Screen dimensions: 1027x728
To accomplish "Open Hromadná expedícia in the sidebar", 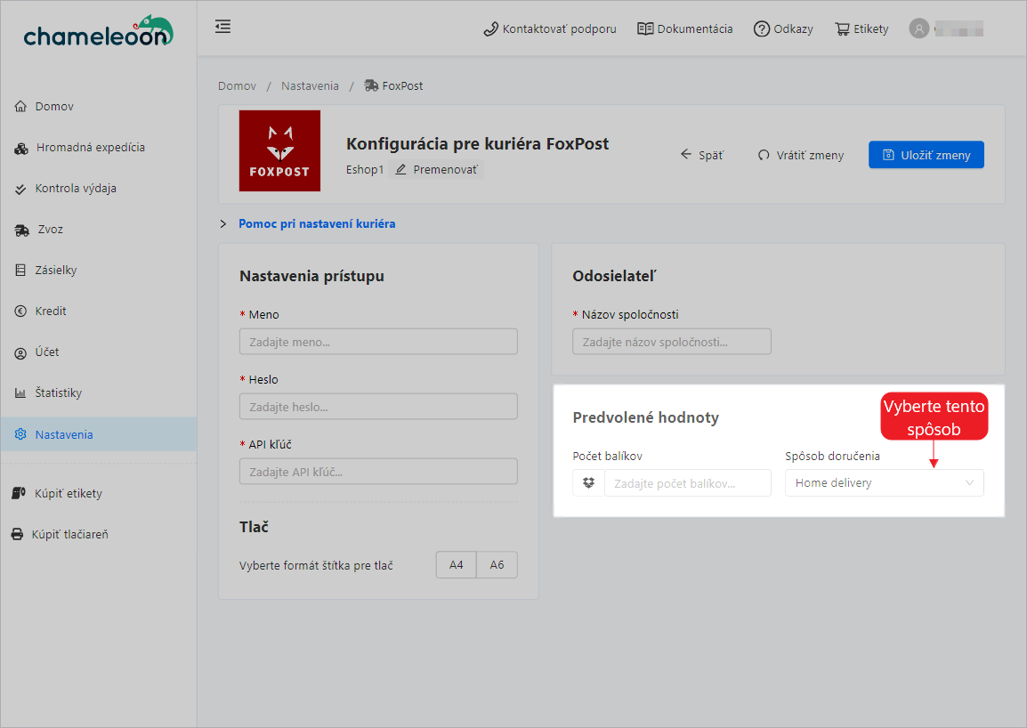I will tap(90, 148).
